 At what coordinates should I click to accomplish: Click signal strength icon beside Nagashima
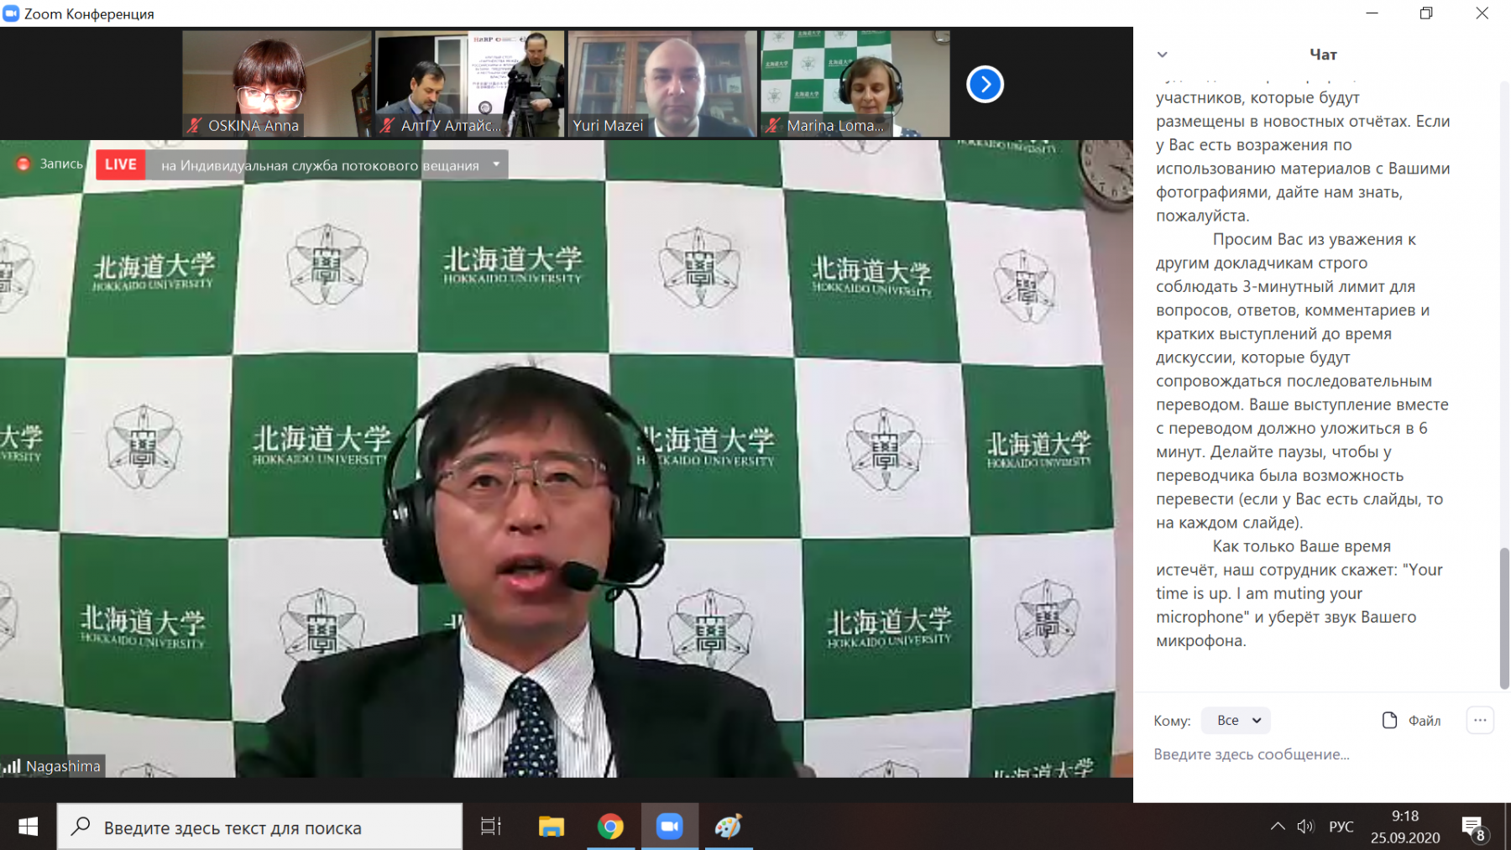pyautogui.click(x=12, y=766)
